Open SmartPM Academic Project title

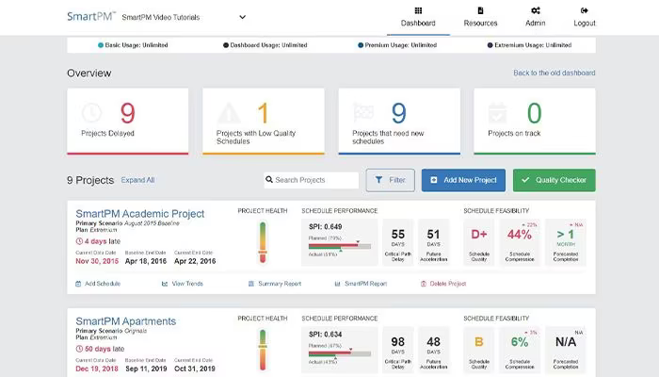click(140, 214)
